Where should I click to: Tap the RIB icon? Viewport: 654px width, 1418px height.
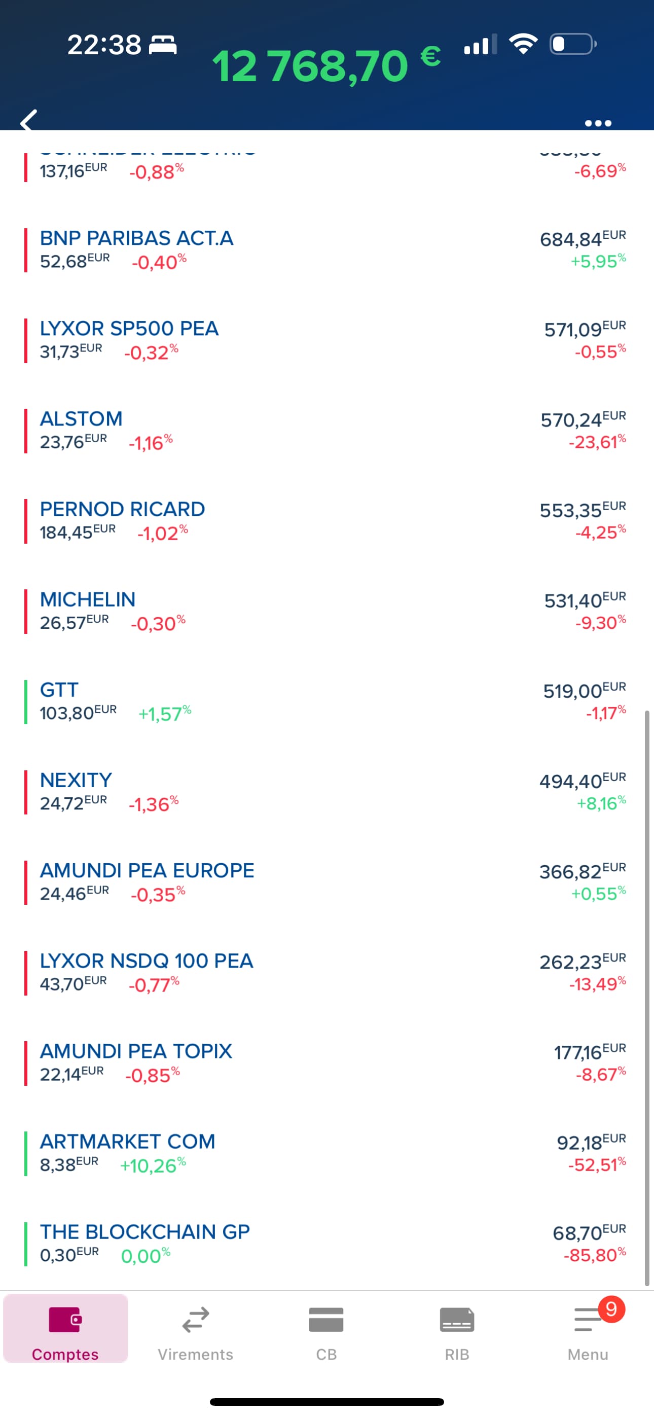pyautogui.click(x=457, y=1320)
